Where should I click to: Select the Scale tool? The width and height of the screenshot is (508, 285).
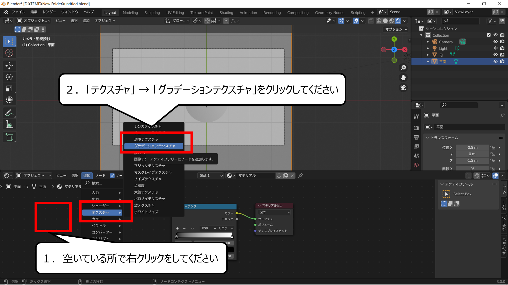(x=9, y=88)
